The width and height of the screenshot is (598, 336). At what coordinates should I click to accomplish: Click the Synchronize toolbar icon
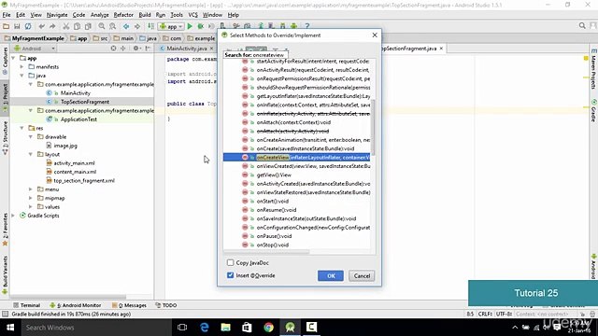(x=28, y=26)
